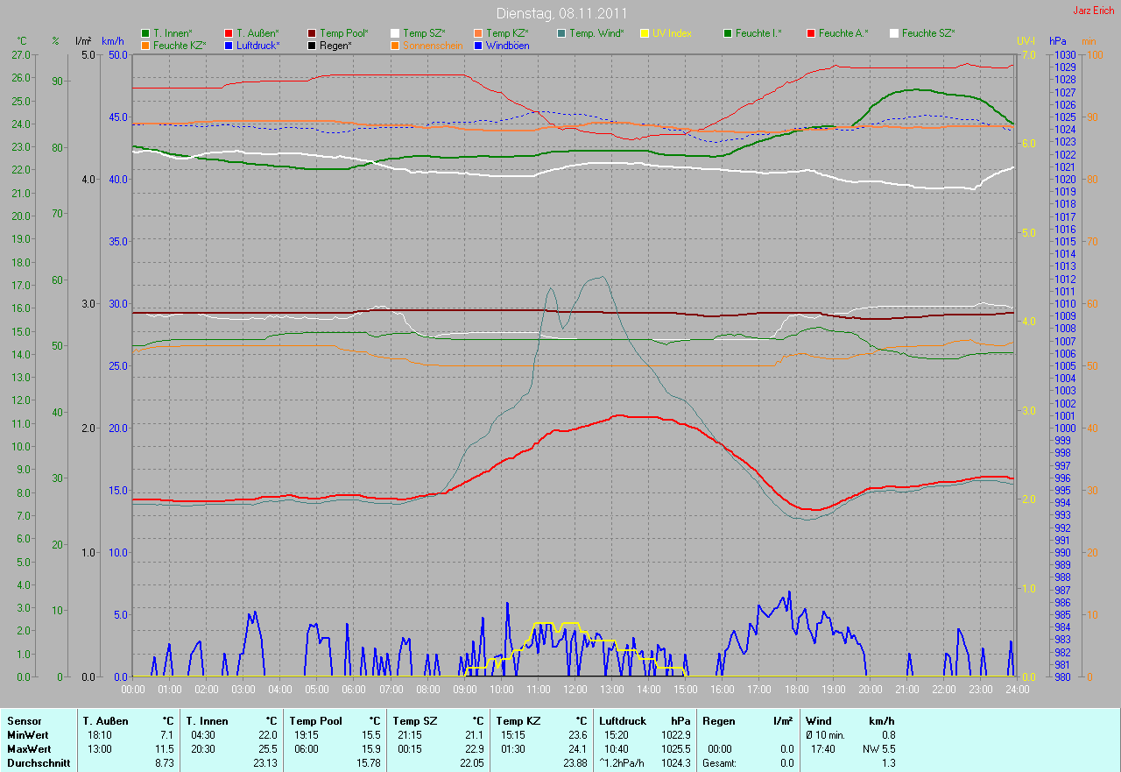Click the 'Gesamt:' rain total label

pyautogui.click(x=718, y=763)
